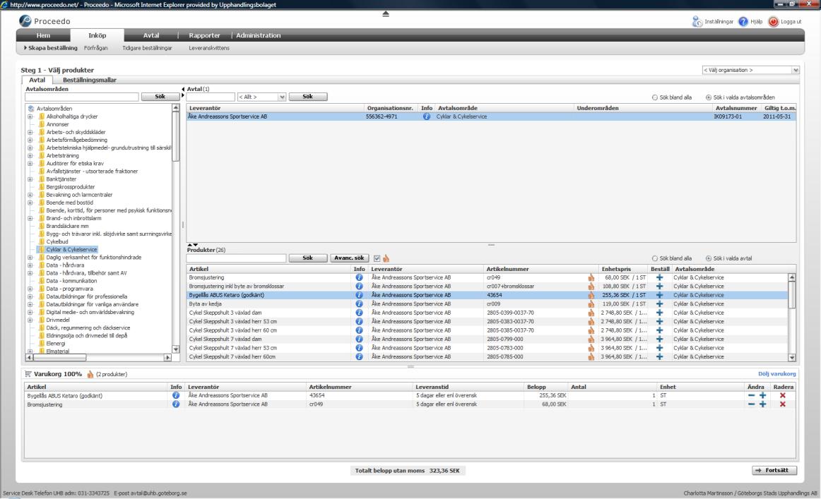Collapse the top panel with the upward arrow
Screen dimensions: 821x499
386,14
